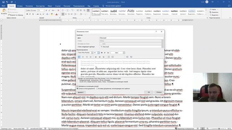Open the View (Вид) tab
Screen dimensions: 232x130
point(89,6)
